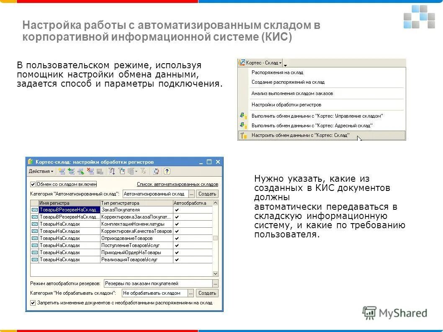443x332 pixels.
Task: Click register table scroll down arrow
Action: (215, 273)
